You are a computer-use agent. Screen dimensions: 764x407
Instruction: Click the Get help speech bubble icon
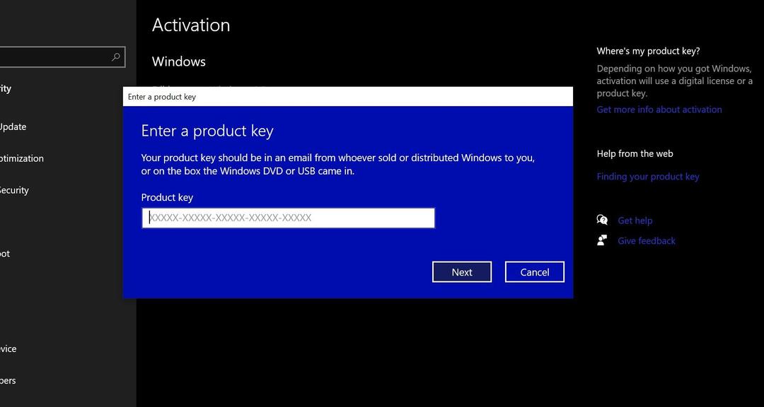click(x=602, y=220)
